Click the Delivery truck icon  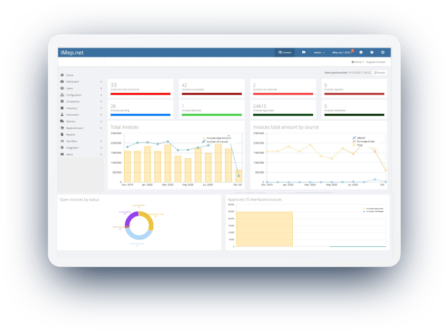[62, 121]
